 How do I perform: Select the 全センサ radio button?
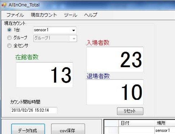[9, 46]
